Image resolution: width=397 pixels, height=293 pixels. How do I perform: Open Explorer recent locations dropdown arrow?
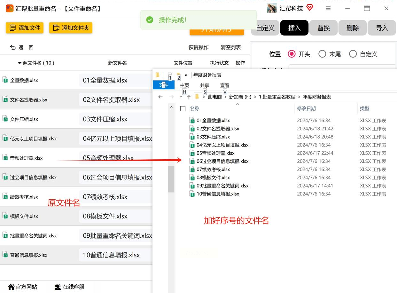point(180,97)
